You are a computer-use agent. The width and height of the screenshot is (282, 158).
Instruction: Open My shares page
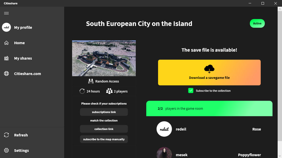coord(32,58)
